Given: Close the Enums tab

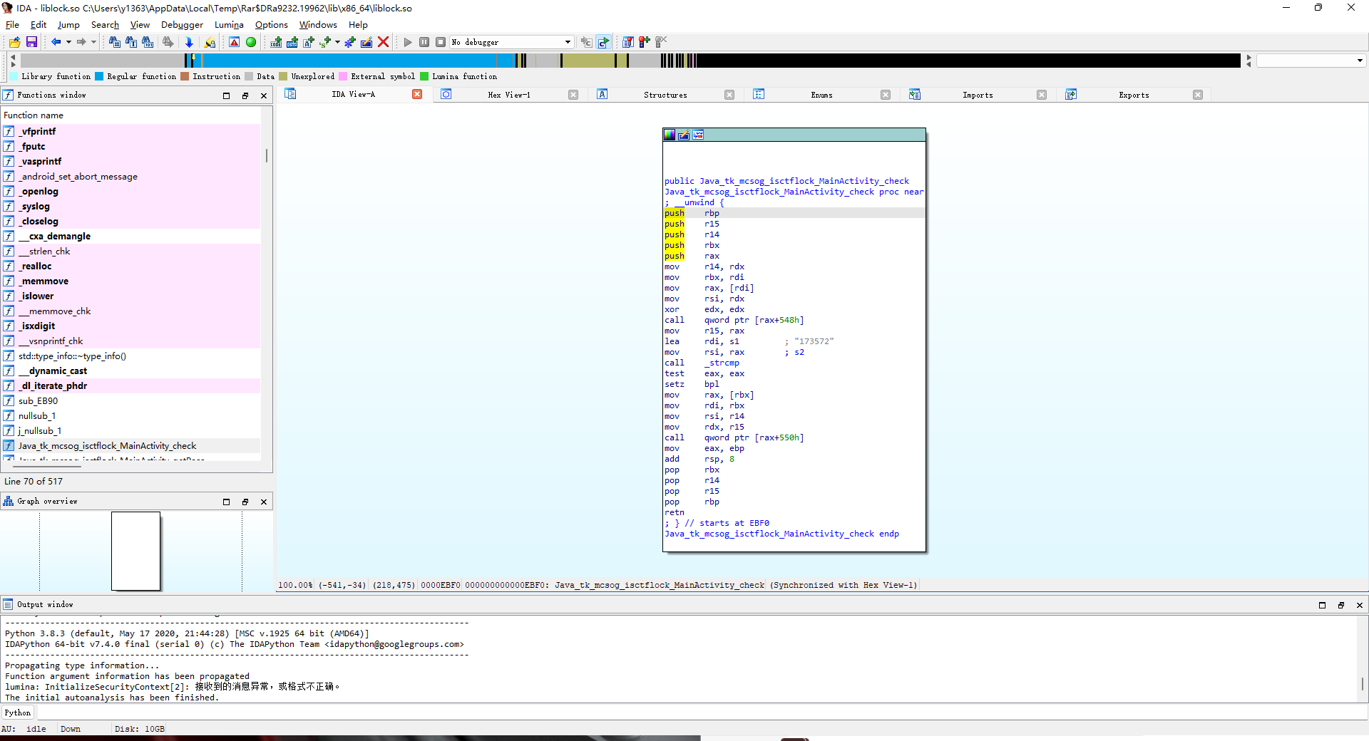Looking at the screenshot, I should [x=886, y=95].
